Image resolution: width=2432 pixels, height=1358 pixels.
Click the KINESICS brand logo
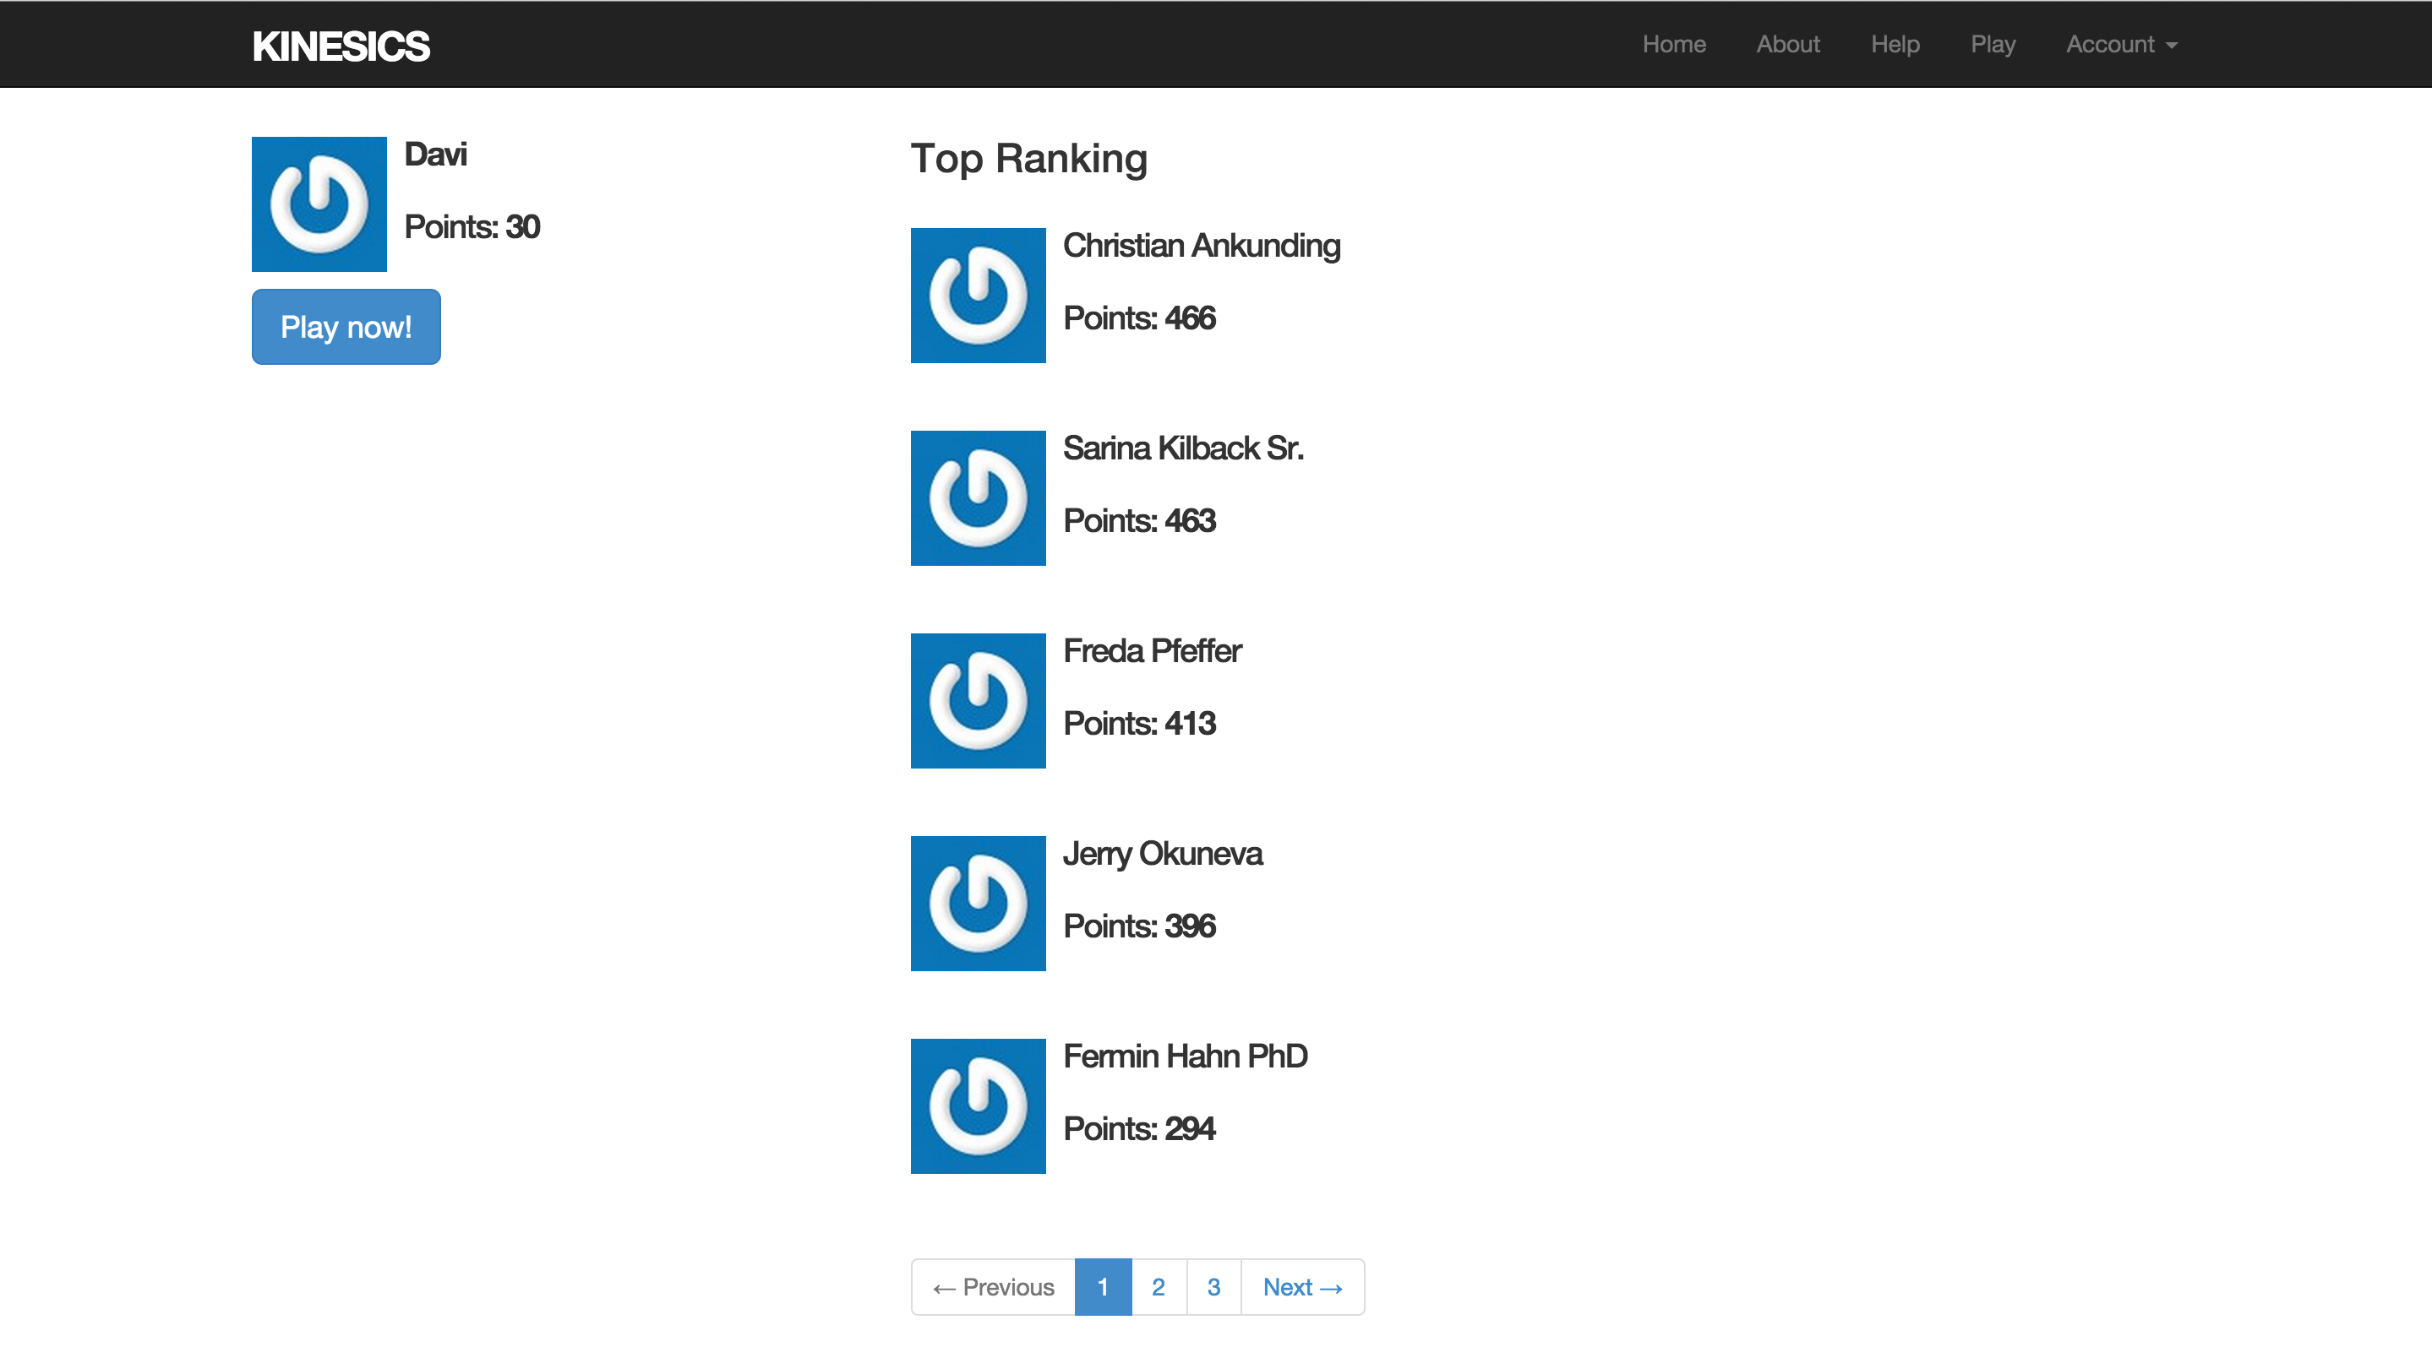click(341, 46)
